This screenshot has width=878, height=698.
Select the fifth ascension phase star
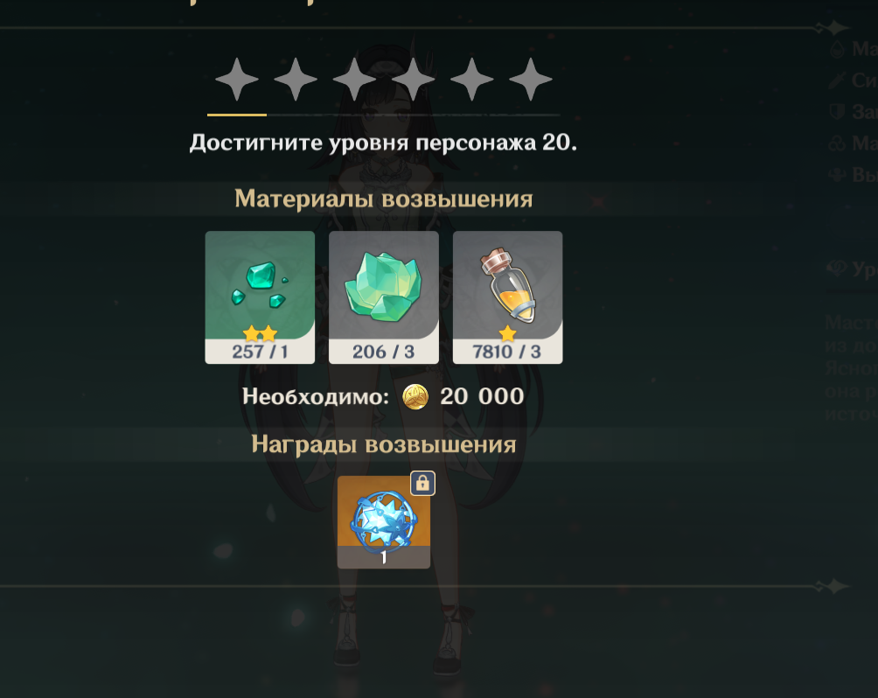point(472,80)
